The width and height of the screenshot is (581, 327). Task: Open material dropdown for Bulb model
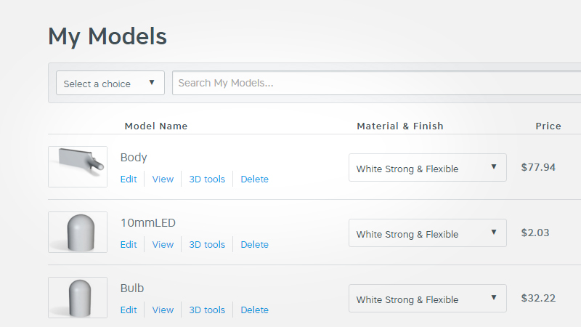(428, 299)
